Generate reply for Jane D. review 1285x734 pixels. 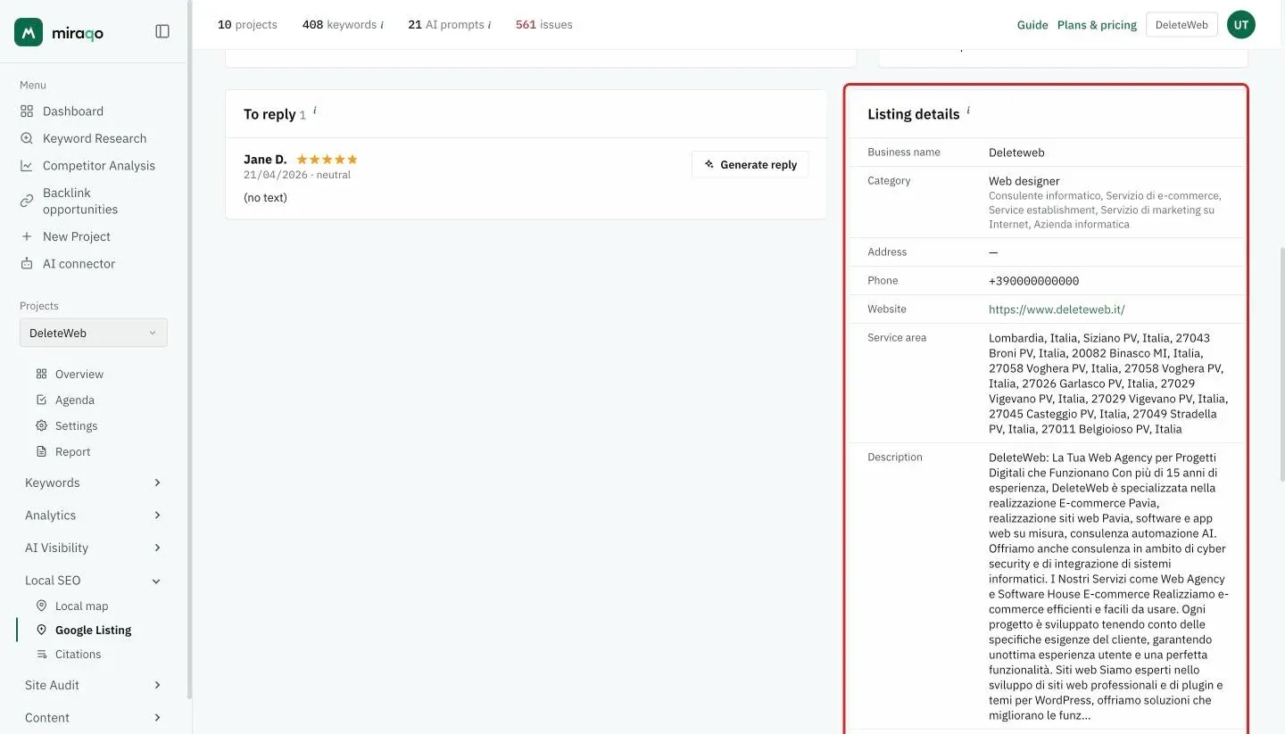point(750,165)
